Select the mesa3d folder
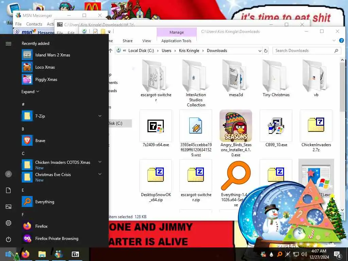Screen dimensions: 348x261 coord(236,79)
